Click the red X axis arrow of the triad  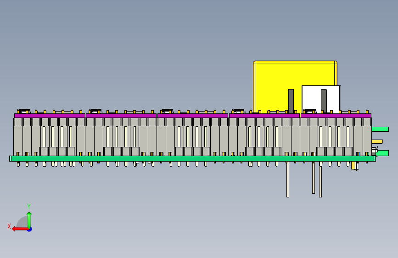(x=20, y=229)
